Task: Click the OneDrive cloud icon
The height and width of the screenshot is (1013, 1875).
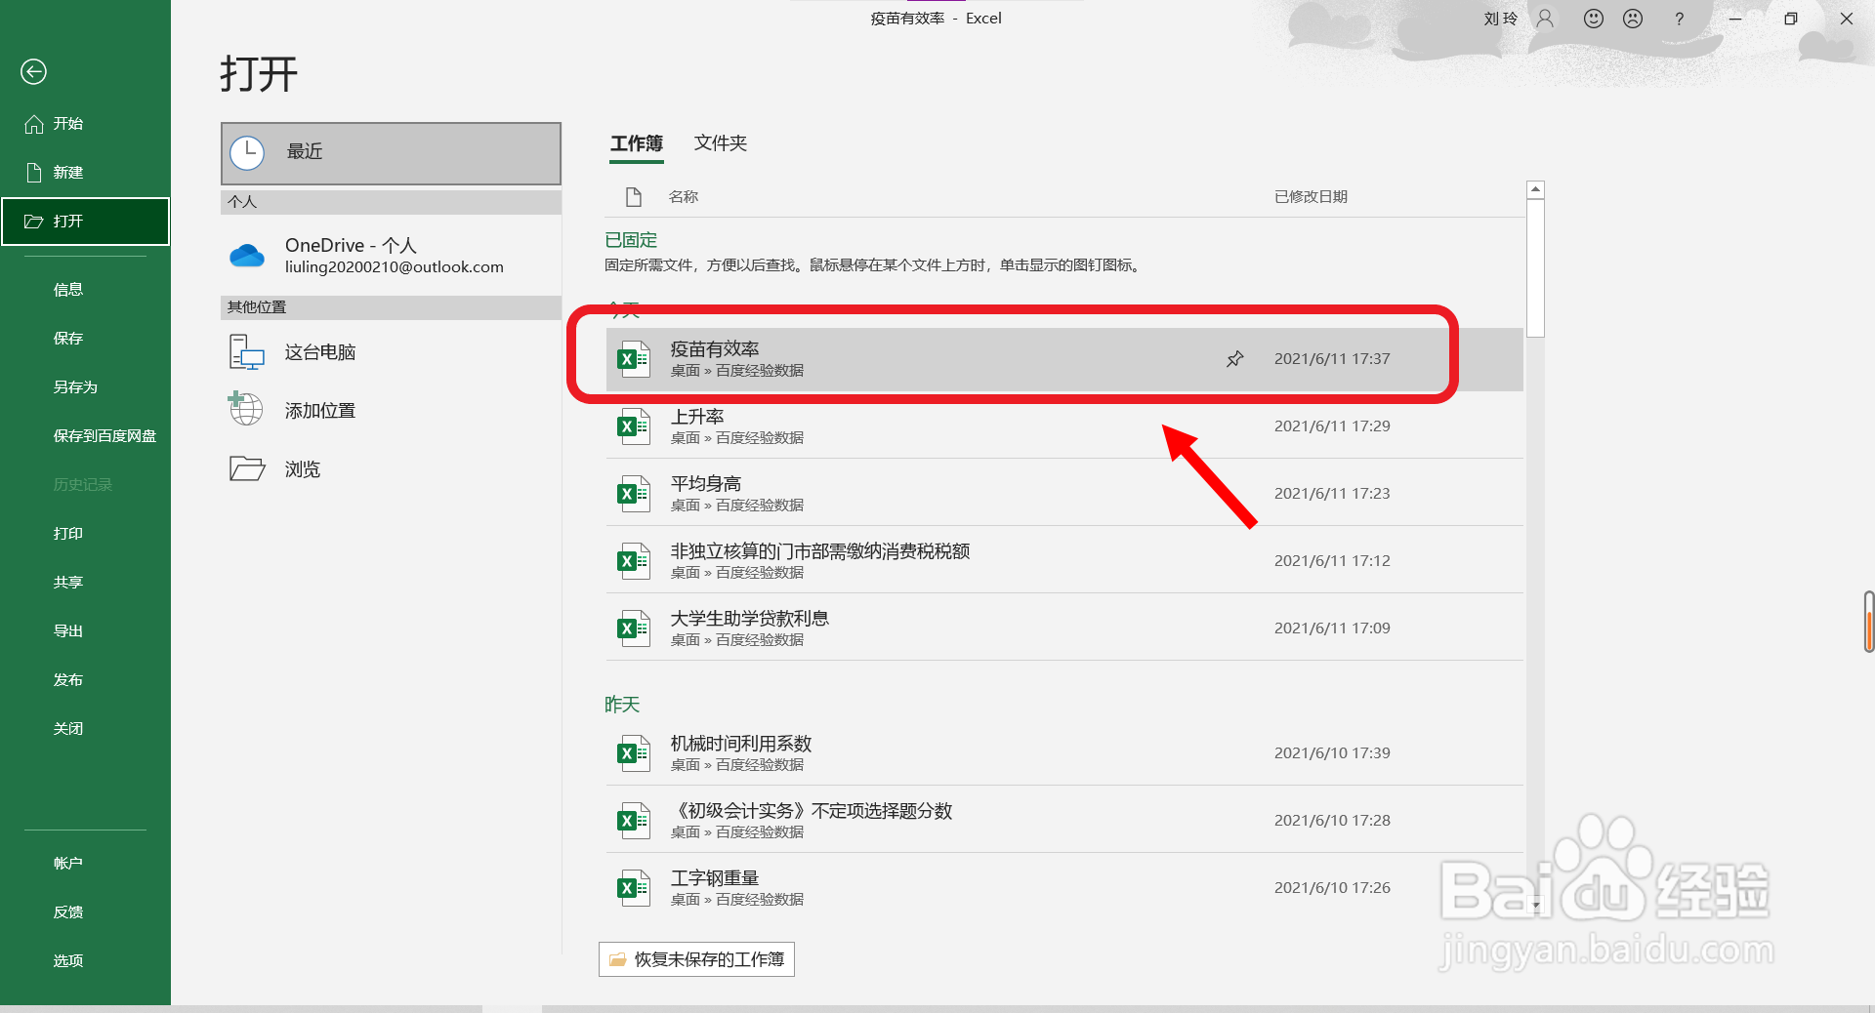Action: (247, 256)
